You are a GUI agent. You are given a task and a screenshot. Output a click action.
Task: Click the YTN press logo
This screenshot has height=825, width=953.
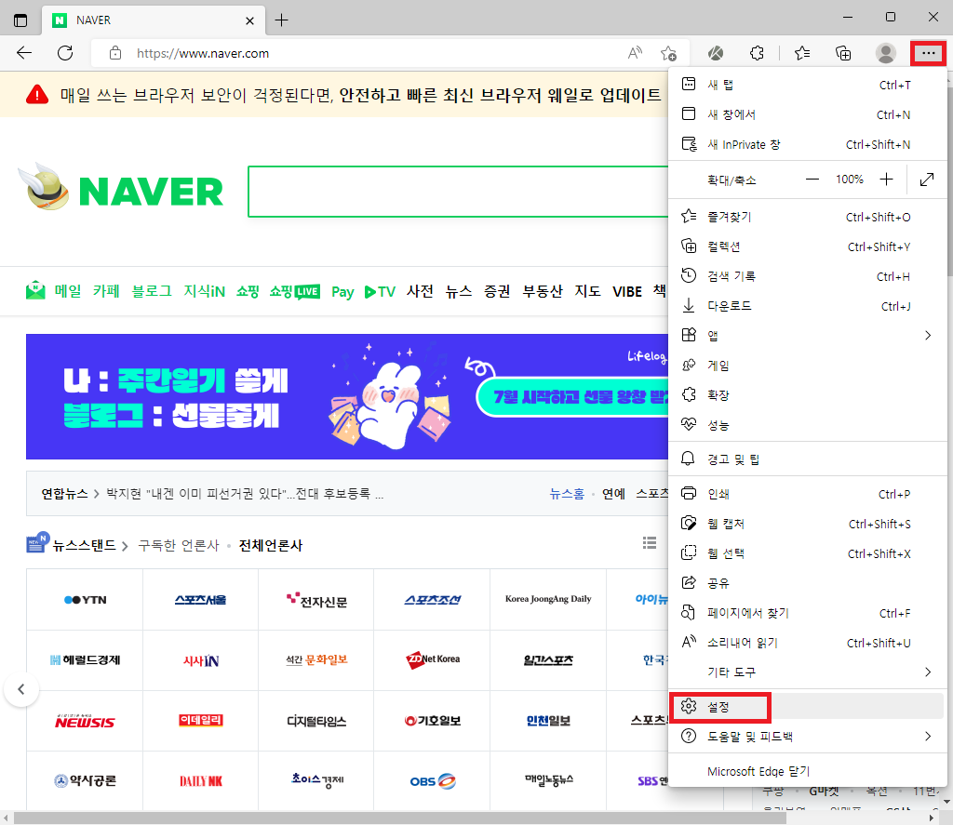coord(85,600)
